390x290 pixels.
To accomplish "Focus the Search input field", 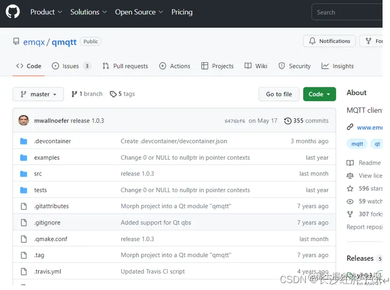I will [347, 12].
